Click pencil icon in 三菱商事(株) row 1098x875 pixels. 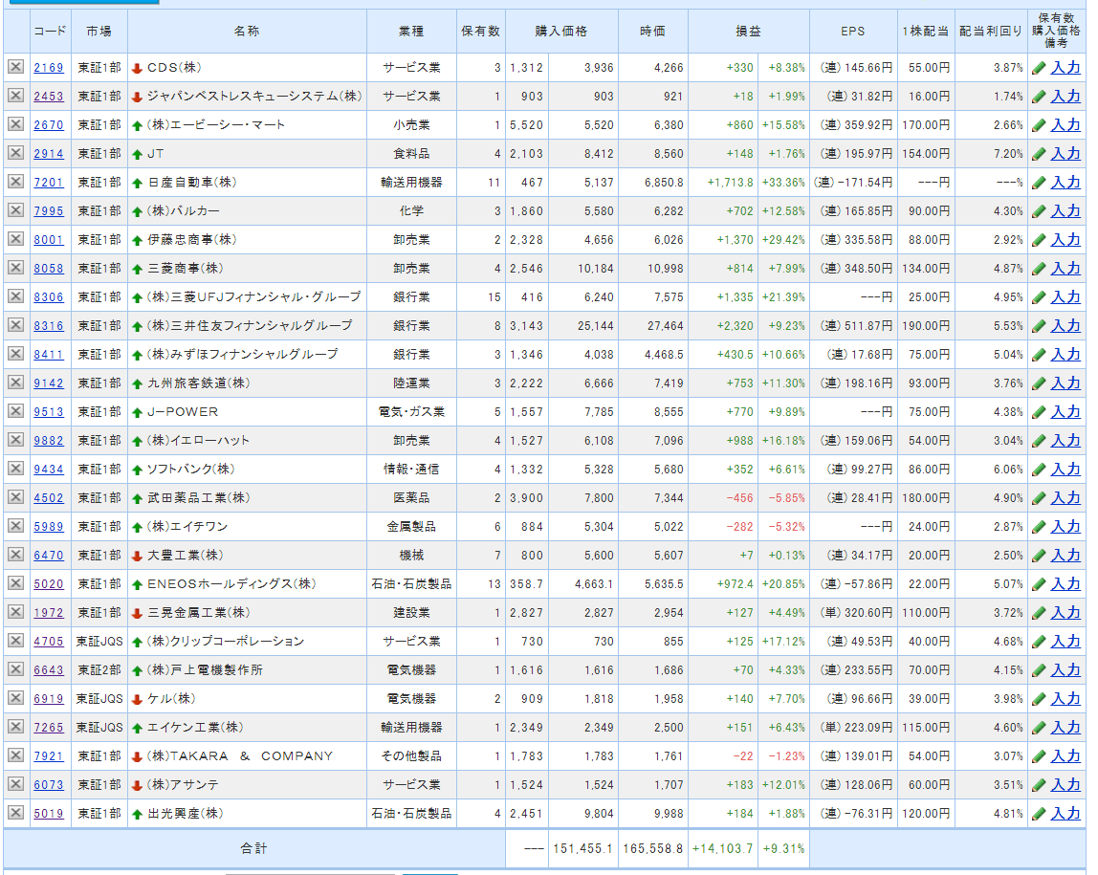[x=1039, y=269]
